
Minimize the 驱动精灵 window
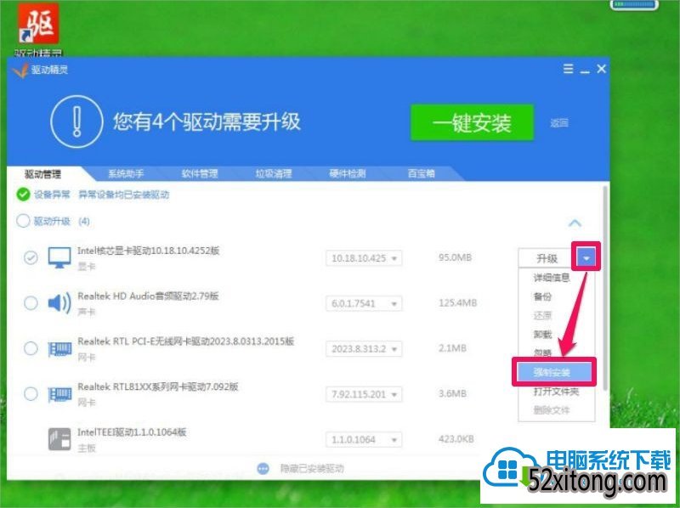click(585, 71)
